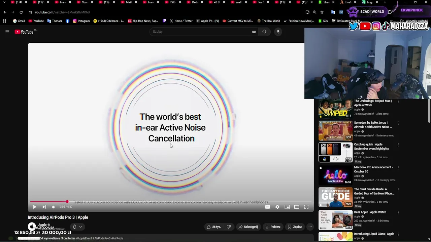Open the Tłumacz bookmark
This screenshot has height=242, width=431.
(55, 21)
